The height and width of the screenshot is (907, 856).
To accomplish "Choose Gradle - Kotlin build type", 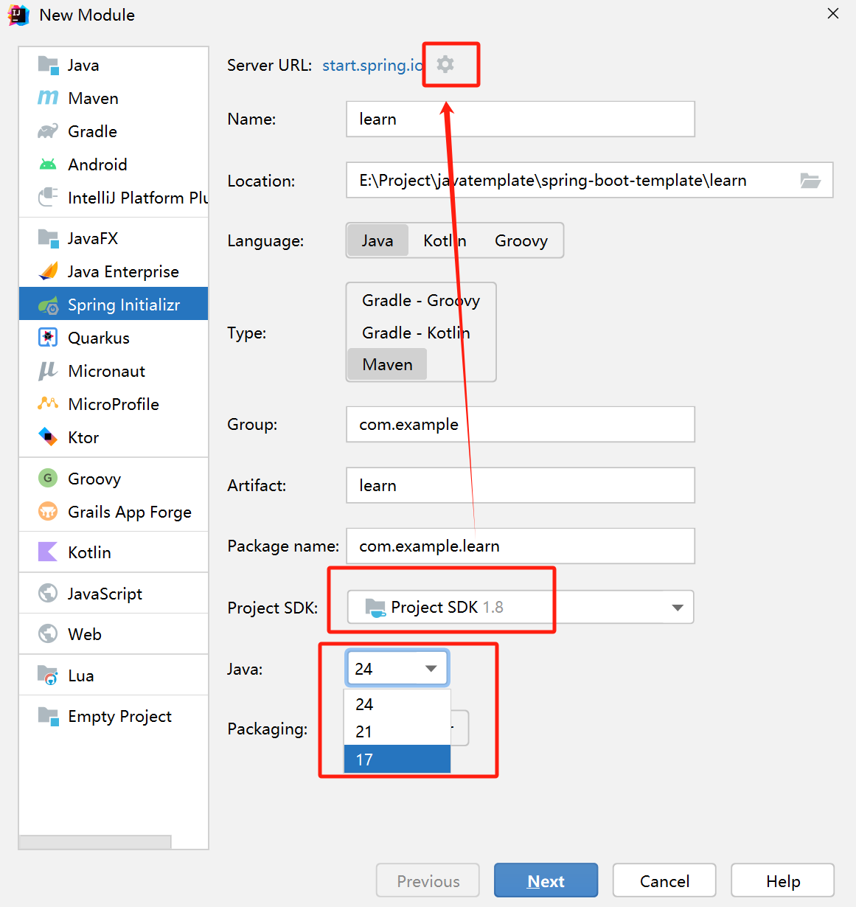I will pos(416,333).
